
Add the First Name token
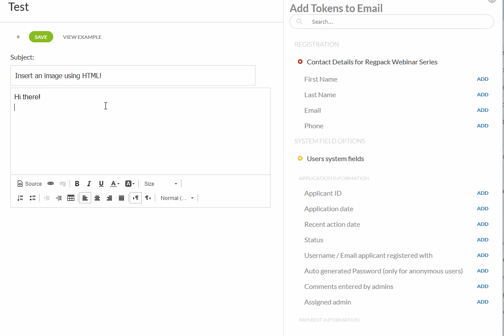point(482,79)
